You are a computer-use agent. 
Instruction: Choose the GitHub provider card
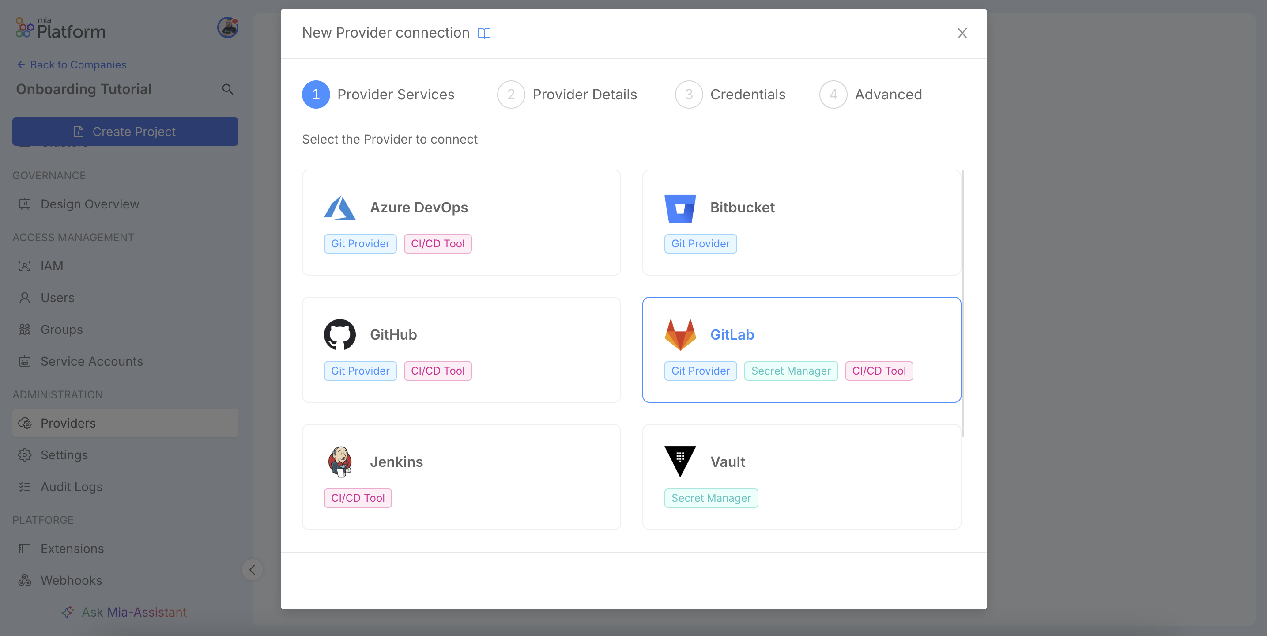pyautogui.click(x=461, y=349)
